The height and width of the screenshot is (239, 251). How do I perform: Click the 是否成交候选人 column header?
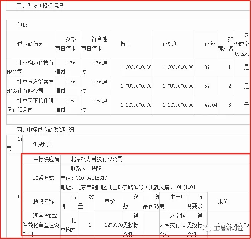tap(242, 44)
